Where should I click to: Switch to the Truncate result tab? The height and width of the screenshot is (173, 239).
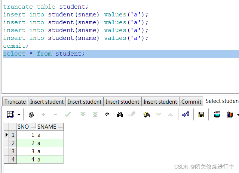[x=15, y=102]
